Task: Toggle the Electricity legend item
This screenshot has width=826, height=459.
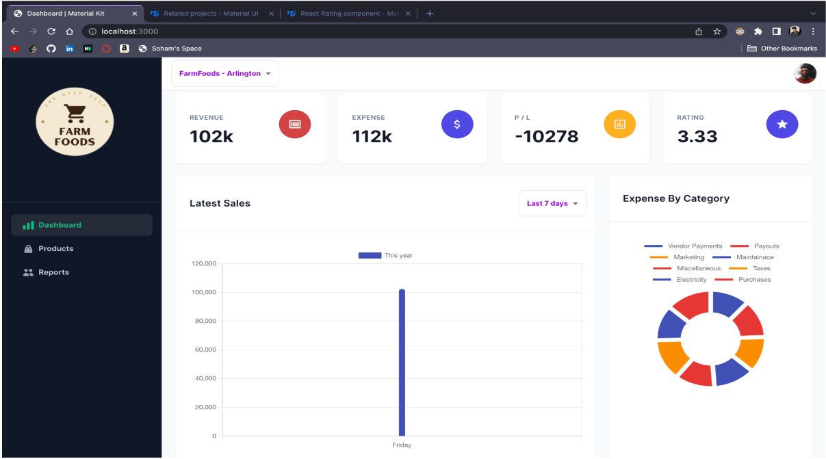Action: point(680,279)
